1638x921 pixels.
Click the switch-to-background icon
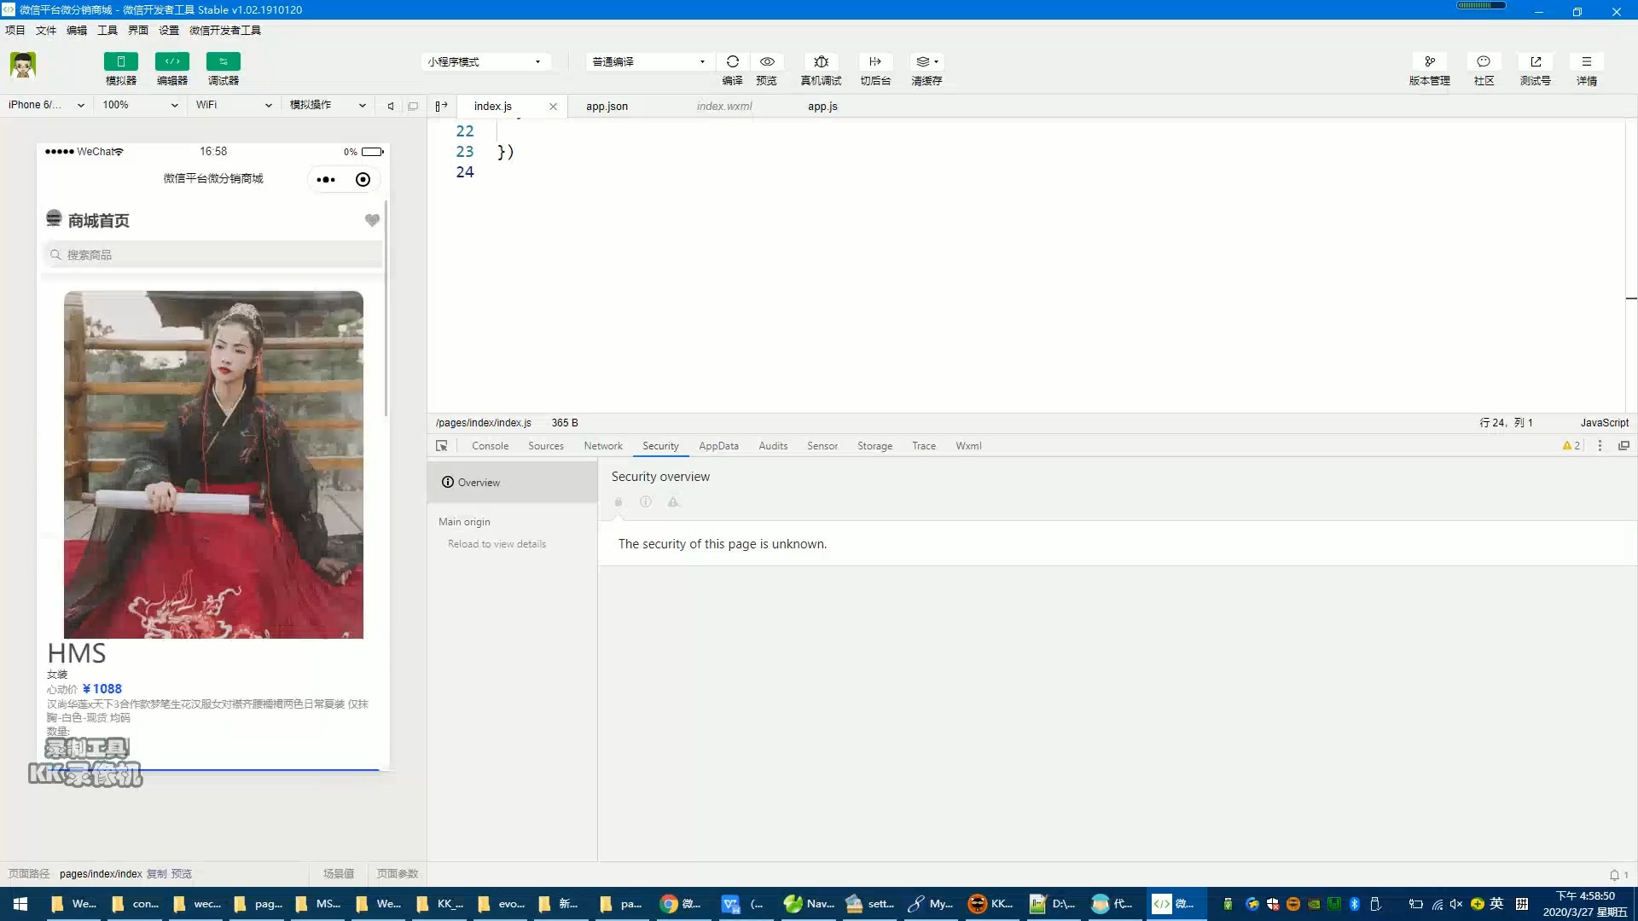[x=875, y=61]
